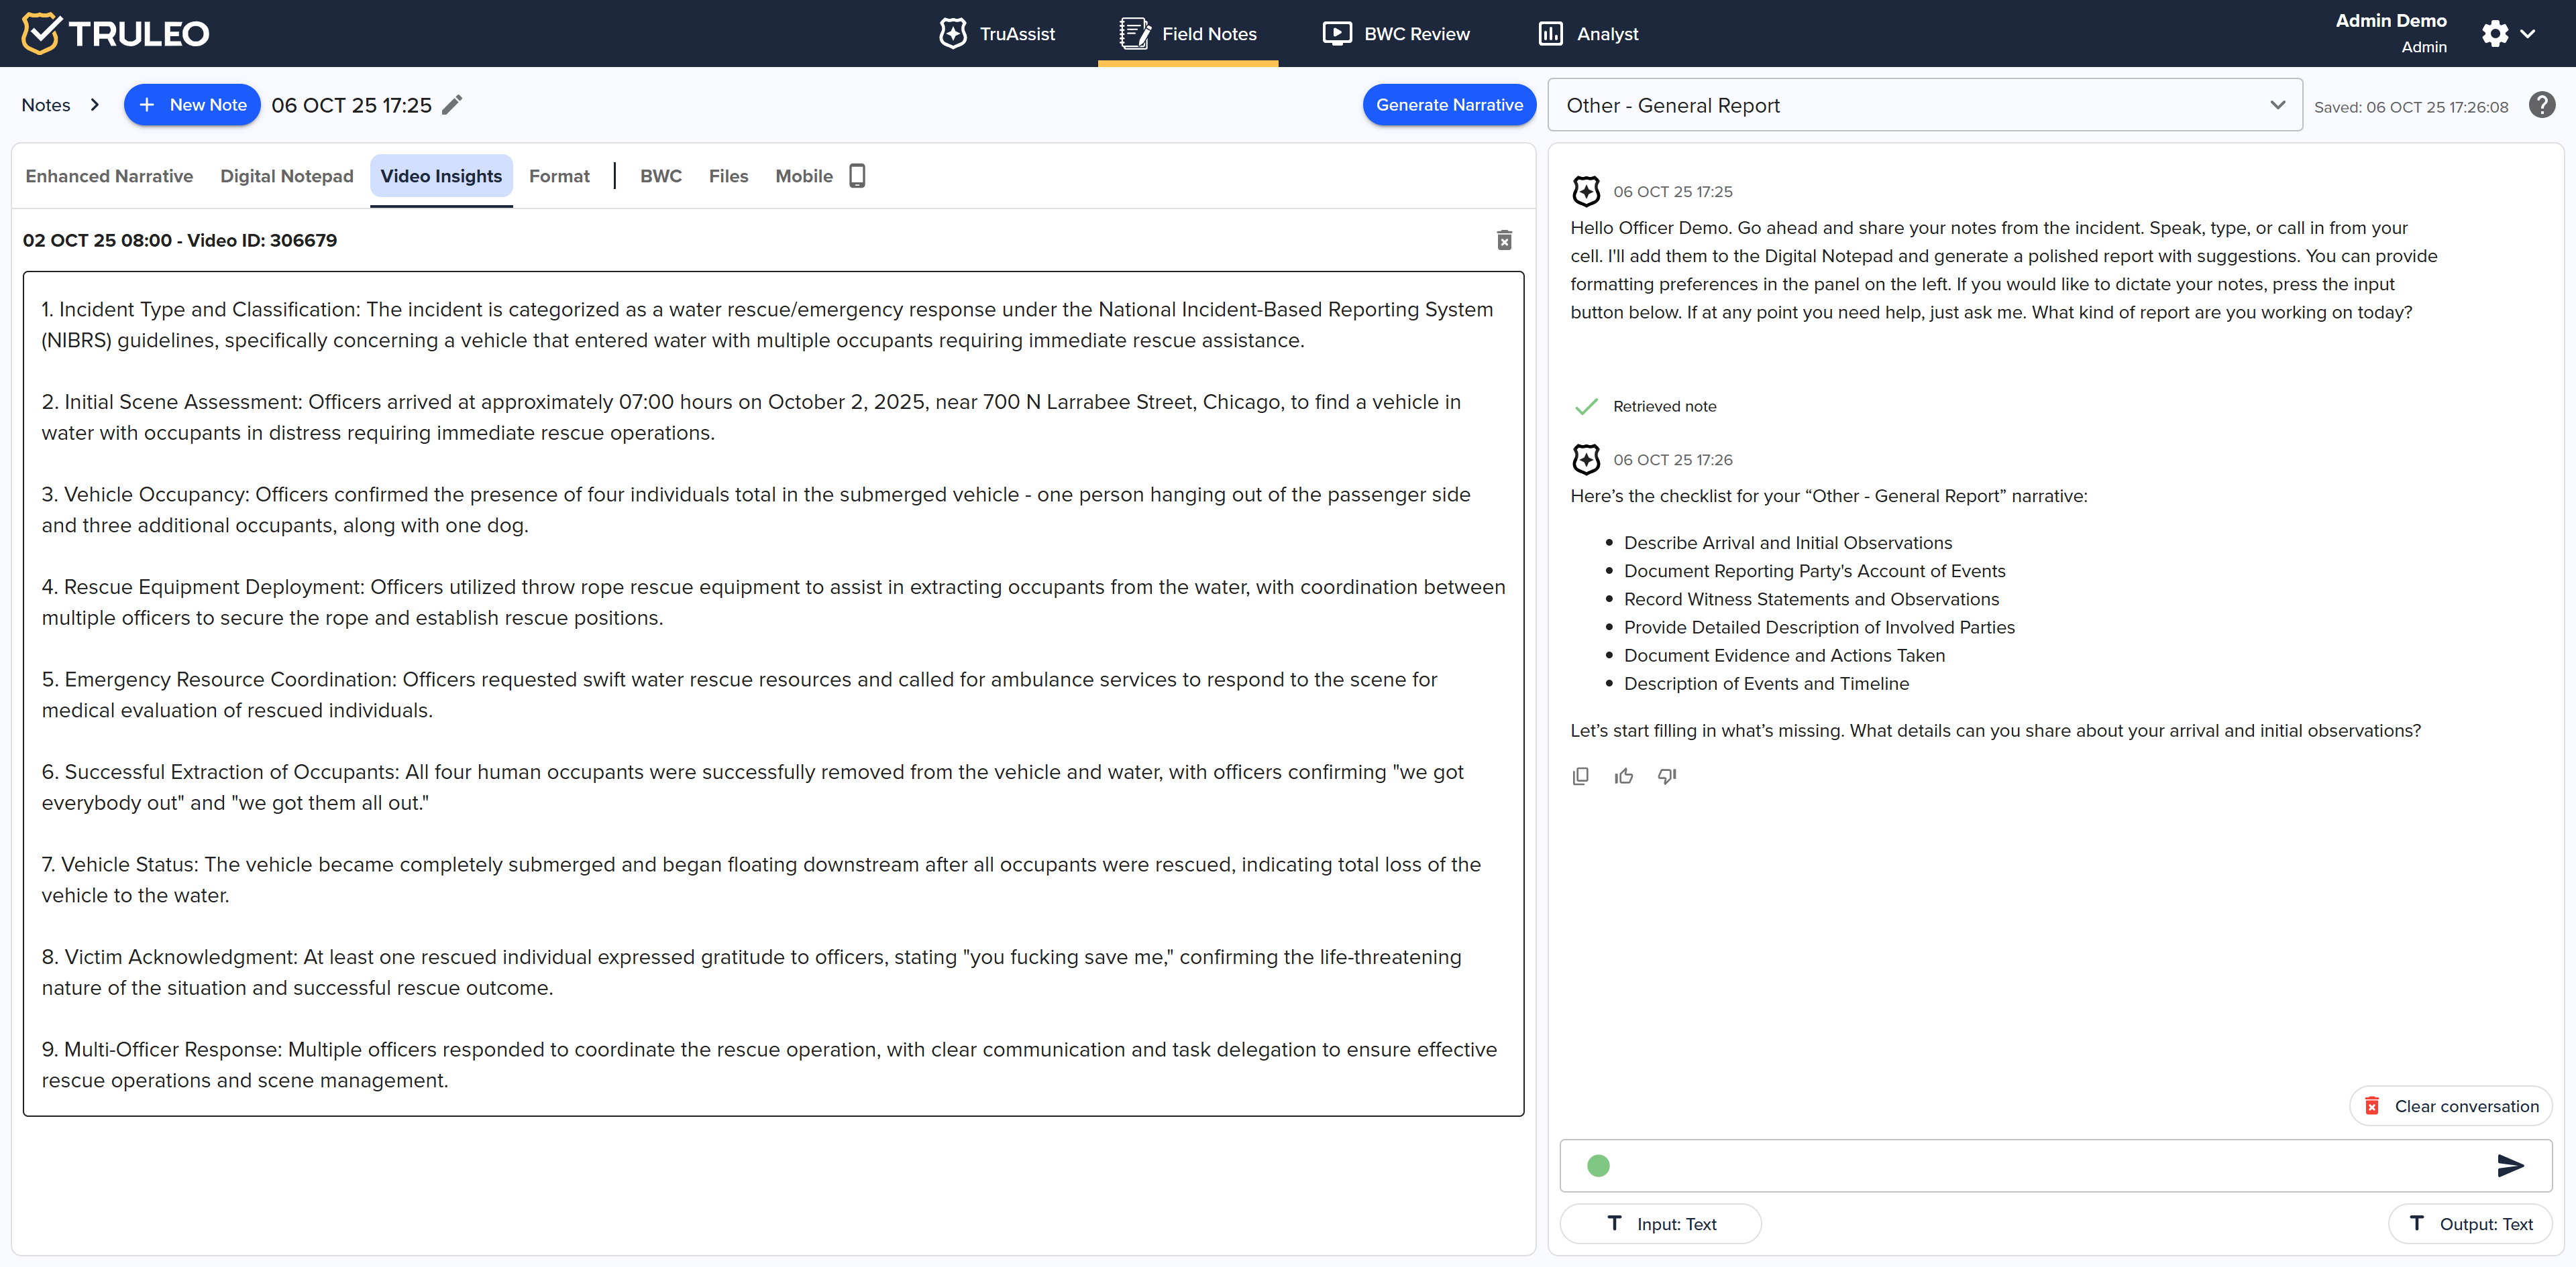Viewport: 2576px width, 1267px height.
Task: Click the Clear conversation button
Action: click(x=2450, y=1106)
